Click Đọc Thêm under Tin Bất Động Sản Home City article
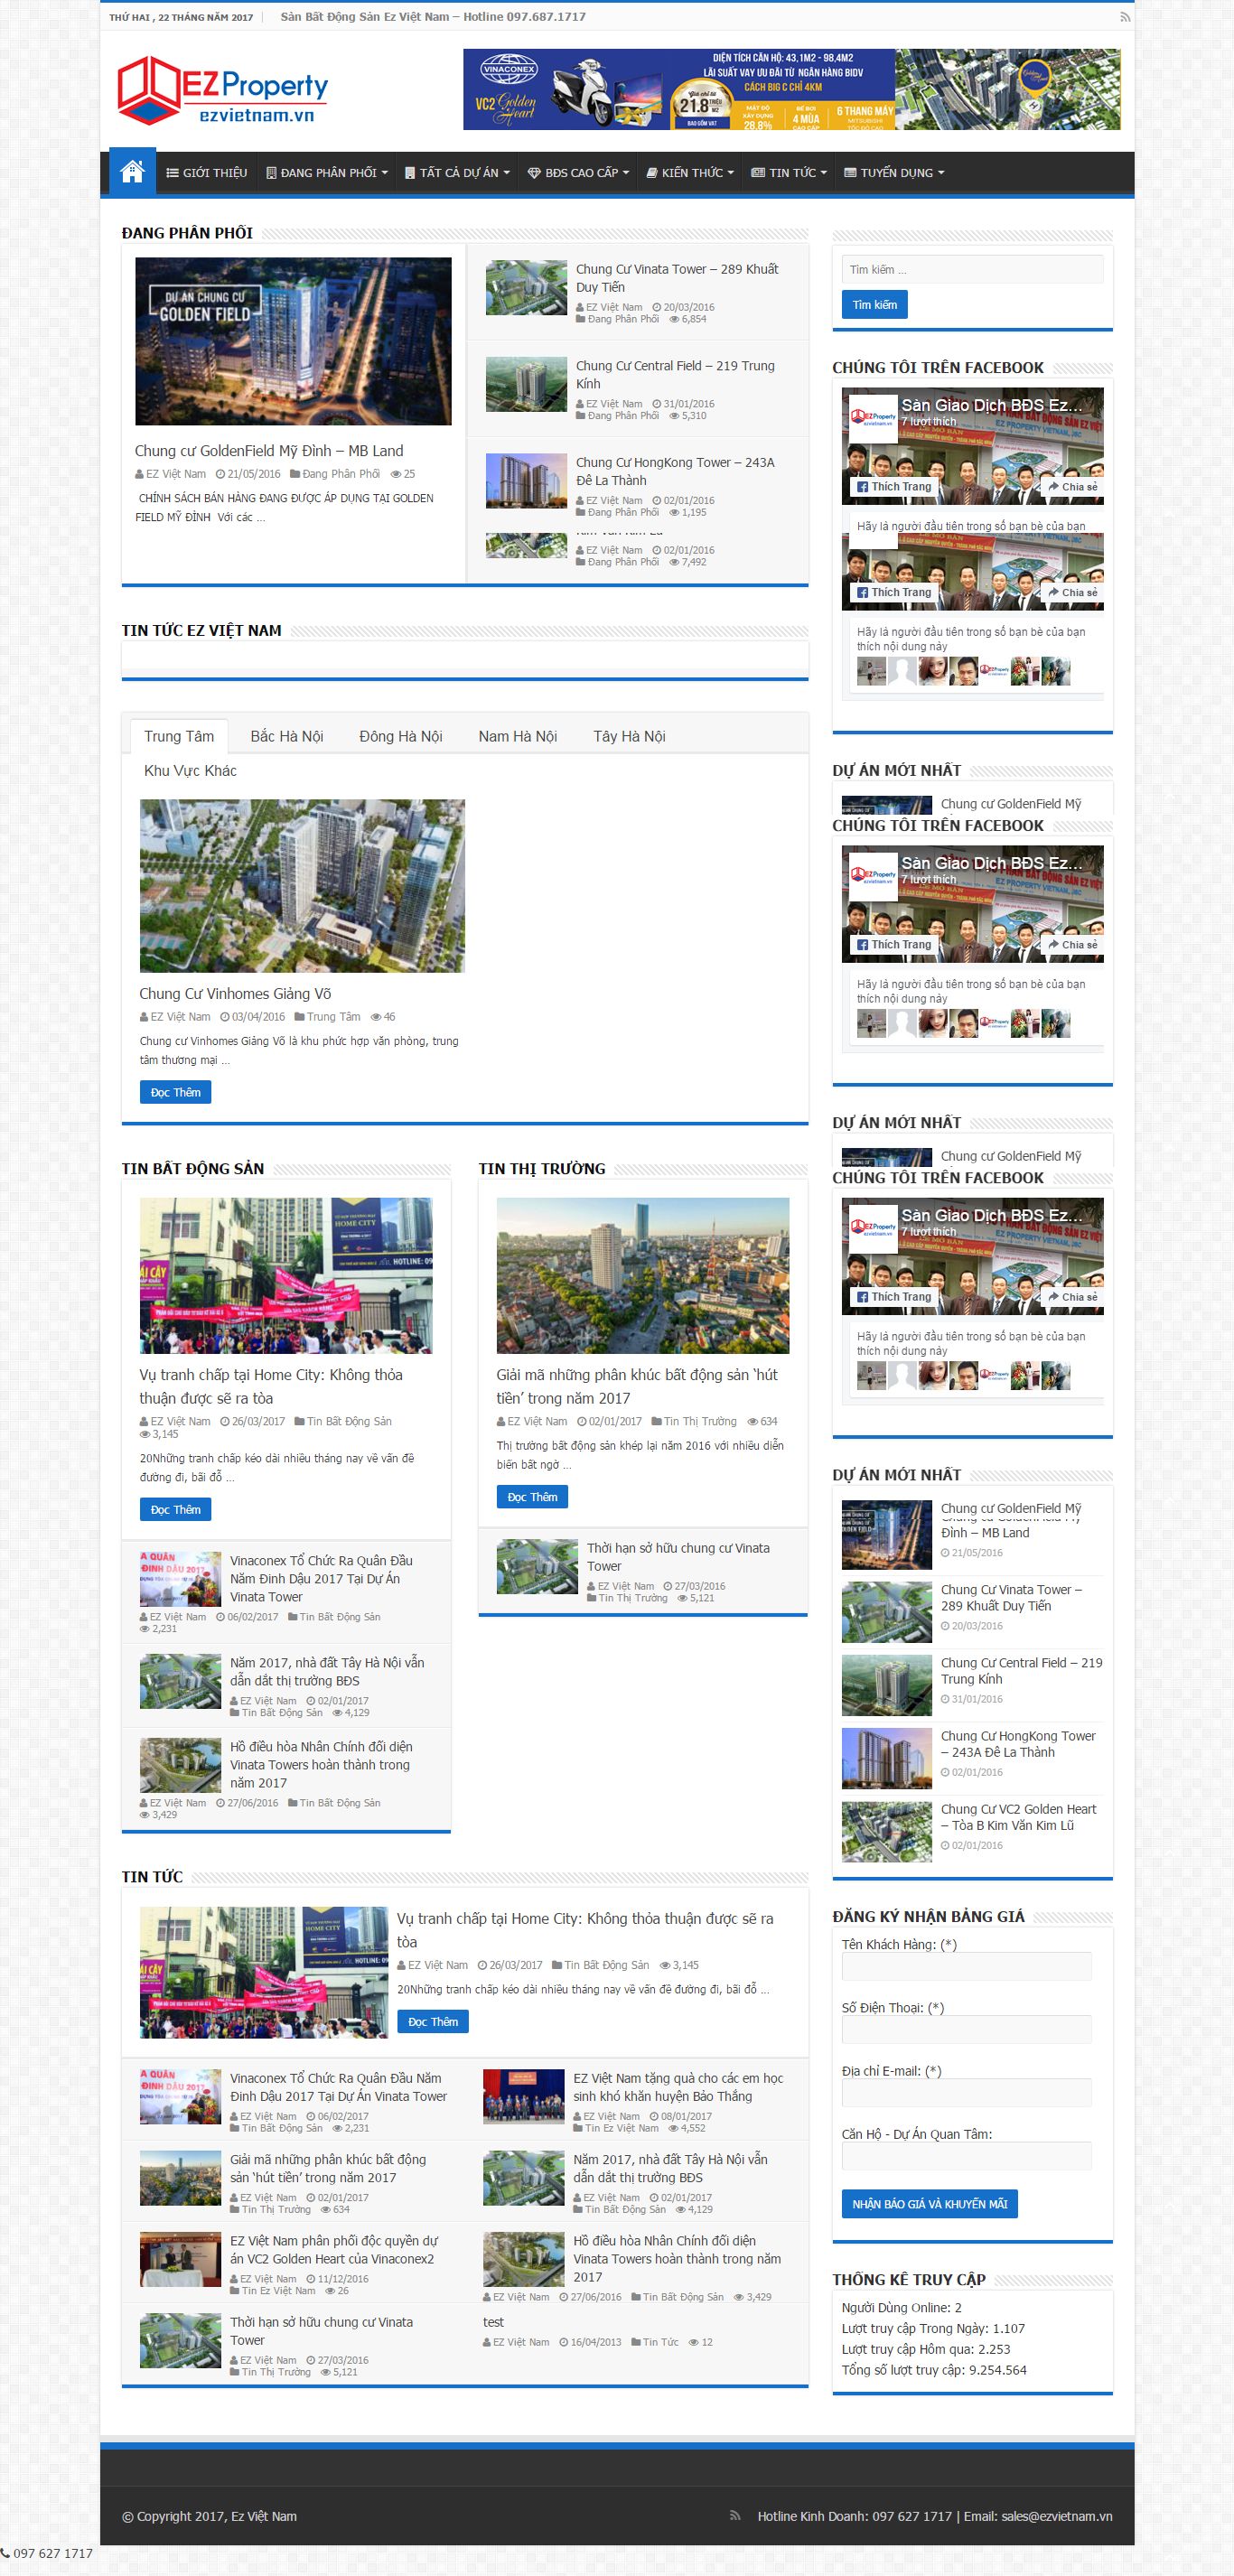The image size is (1234, 2576). [x=175, y=1509]
